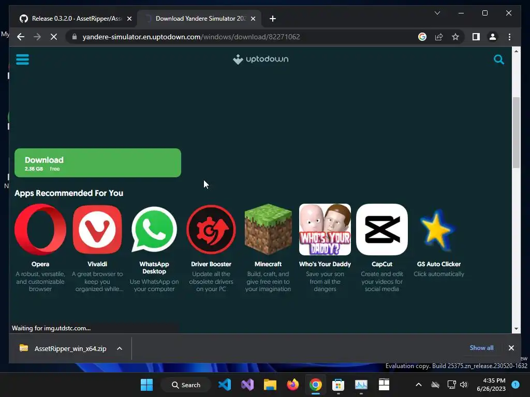
Task: Open the Chrome three-dot menu
Action: tap(509, 37)
